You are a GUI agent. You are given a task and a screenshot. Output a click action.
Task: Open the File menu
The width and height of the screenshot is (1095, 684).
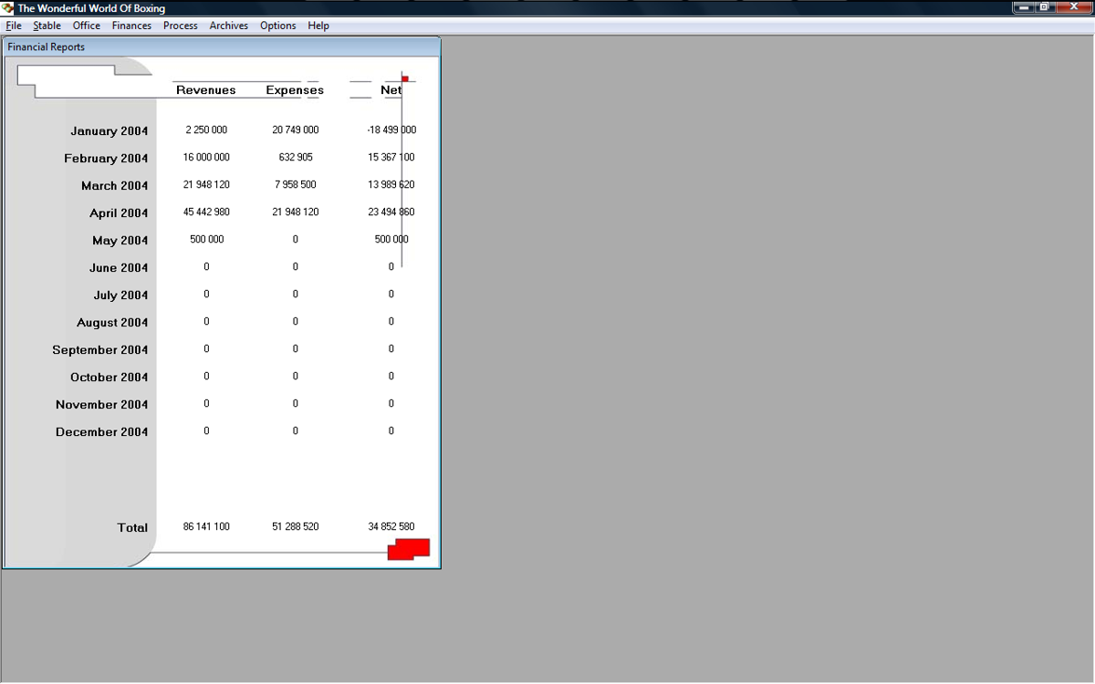click(14, 26)
